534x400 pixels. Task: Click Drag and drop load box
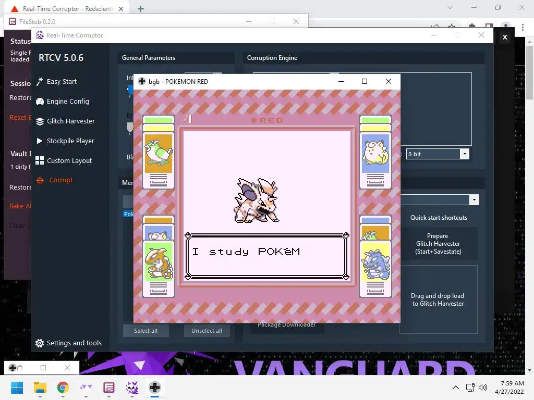click(x=438, y=299)
